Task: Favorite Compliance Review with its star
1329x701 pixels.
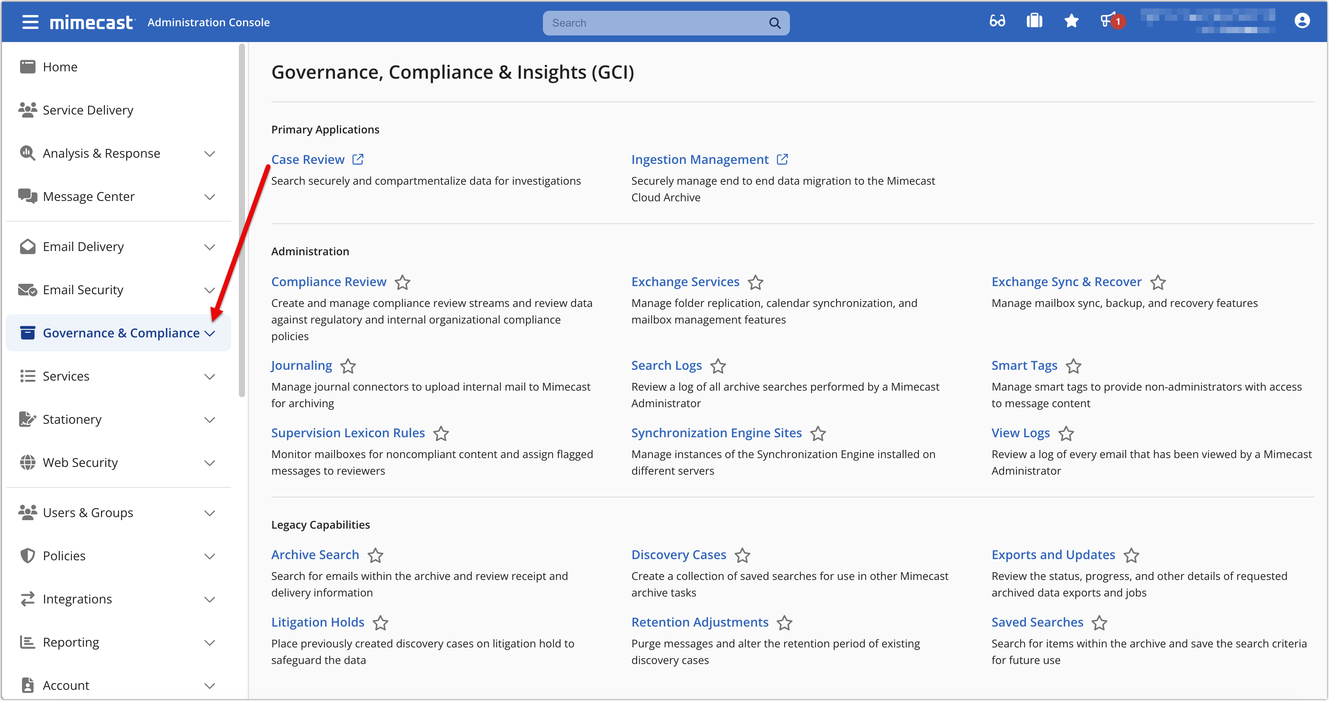Action: (402, 283)
